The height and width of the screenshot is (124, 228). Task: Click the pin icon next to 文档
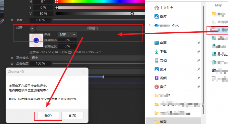tap(198, 60)
